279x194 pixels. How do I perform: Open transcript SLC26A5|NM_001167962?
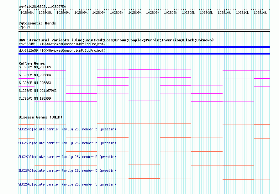tap(38, 91)
